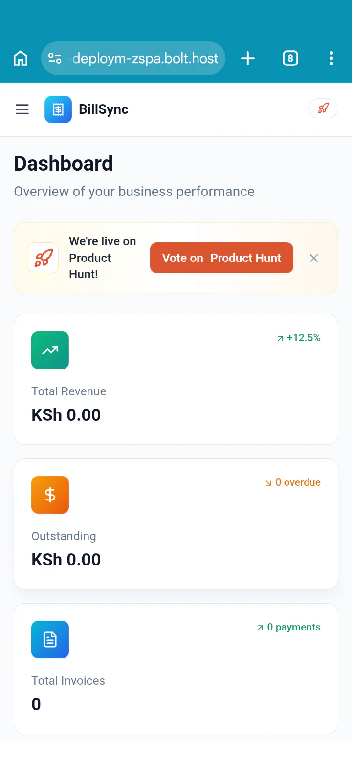Go to the browser home page
Image resolution: width=352 pixels, height=782 pixels.
pyautogui.click(x=21, y=58)
